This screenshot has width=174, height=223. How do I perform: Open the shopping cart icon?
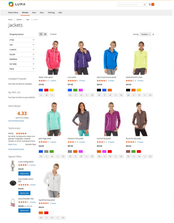click(x=150, y=4)
